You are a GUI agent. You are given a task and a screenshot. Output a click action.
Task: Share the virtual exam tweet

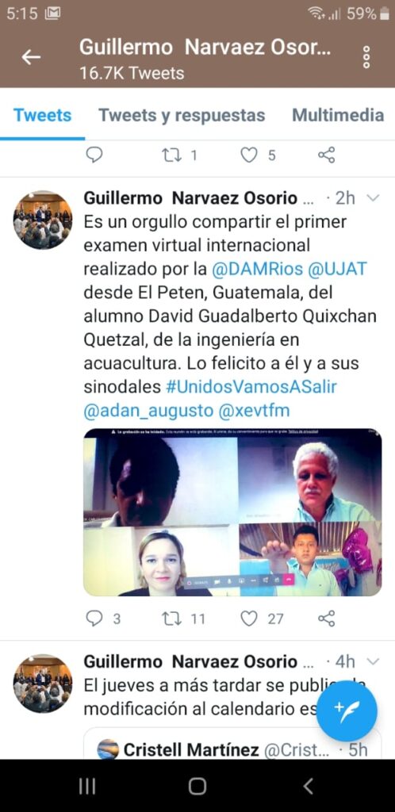pos(326,618)
